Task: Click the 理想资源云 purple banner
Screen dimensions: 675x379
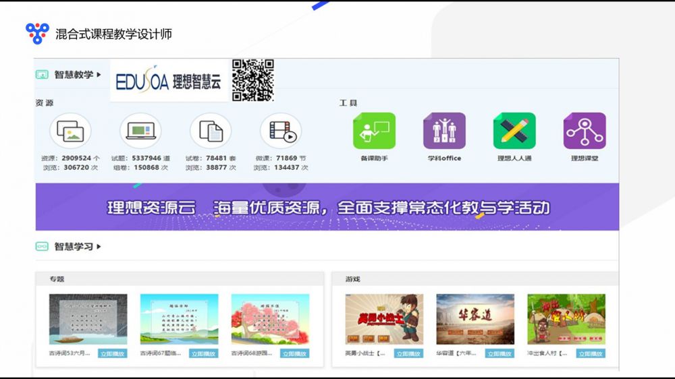Action: 327,207
